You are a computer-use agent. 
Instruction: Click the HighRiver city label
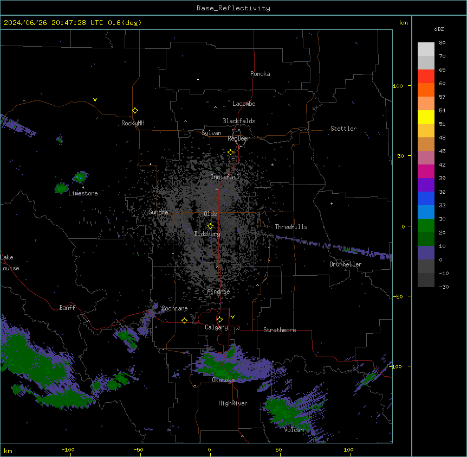233,403
